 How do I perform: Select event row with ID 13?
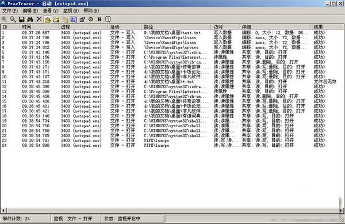point(172,92)
